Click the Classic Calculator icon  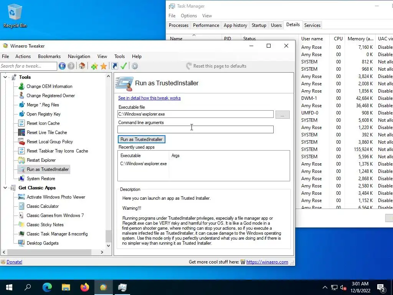pyautogui.click(x=21, y=206)
